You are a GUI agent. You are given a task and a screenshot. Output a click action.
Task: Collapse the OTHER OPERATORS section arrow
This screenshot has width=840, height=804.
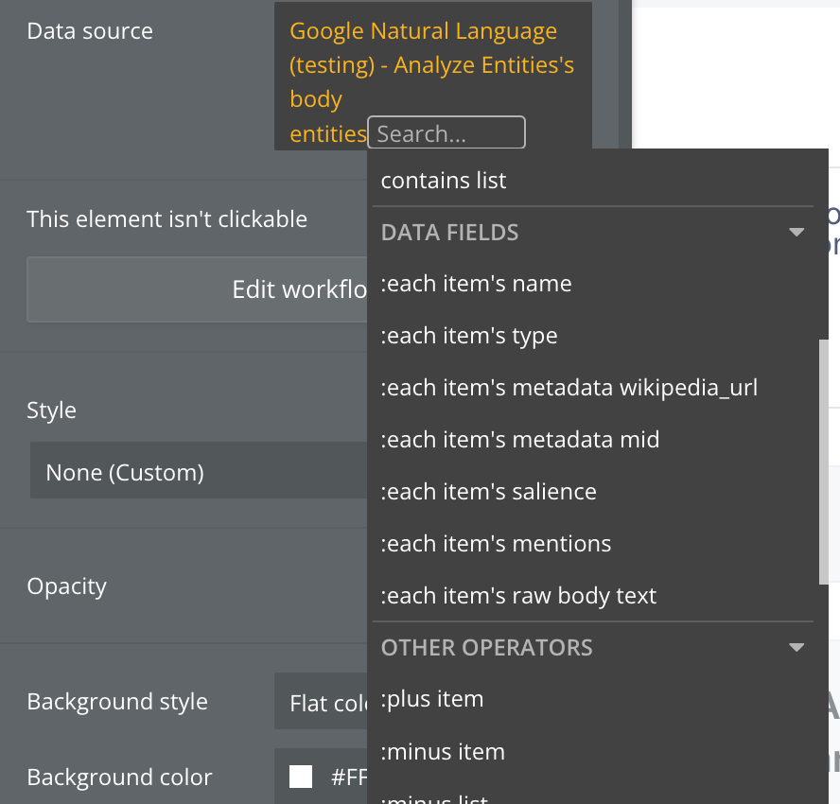point(796,648)
